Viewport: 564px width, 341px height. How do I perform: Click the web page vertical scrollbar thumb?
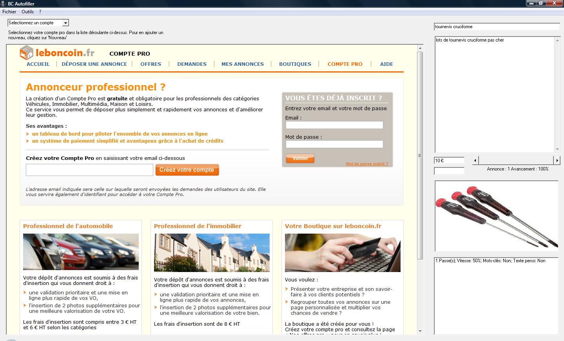pyautogui.click(x=420, y=155)
